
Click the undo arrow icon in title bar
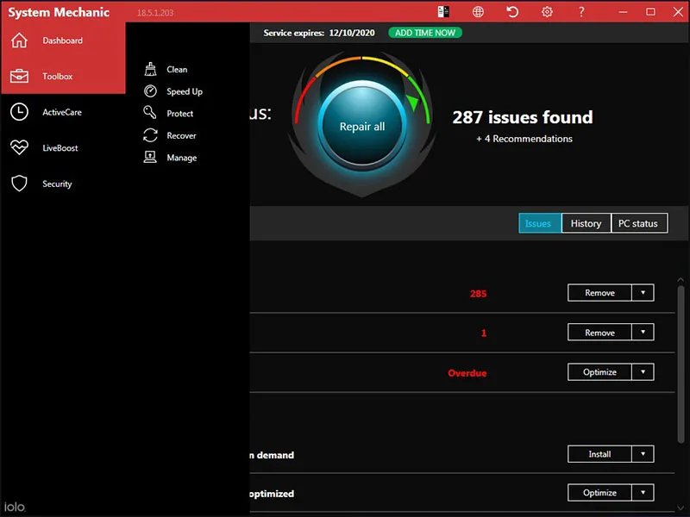512,12
